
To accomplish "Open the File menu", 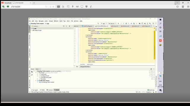I will (x=30, y=21).
